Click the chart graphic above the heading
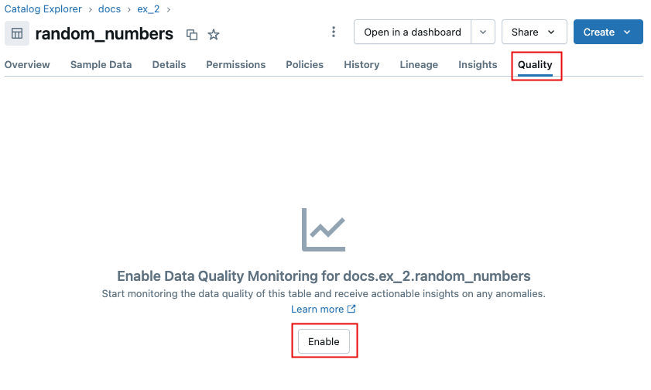The image size is (651, 390). 324,229
